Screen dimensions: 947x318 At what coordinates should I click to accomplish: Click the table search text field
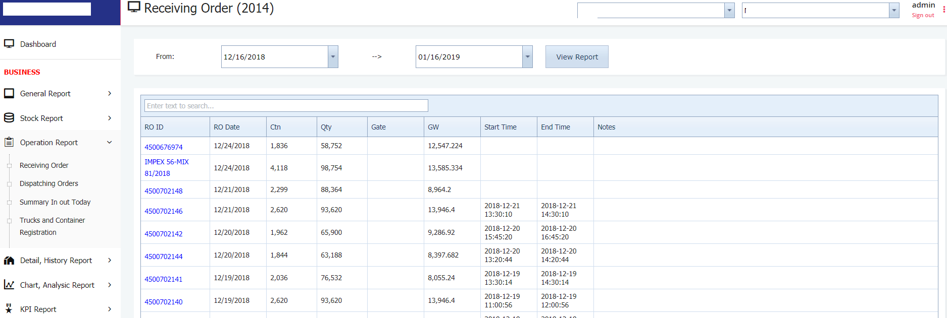tap(286, 106)
